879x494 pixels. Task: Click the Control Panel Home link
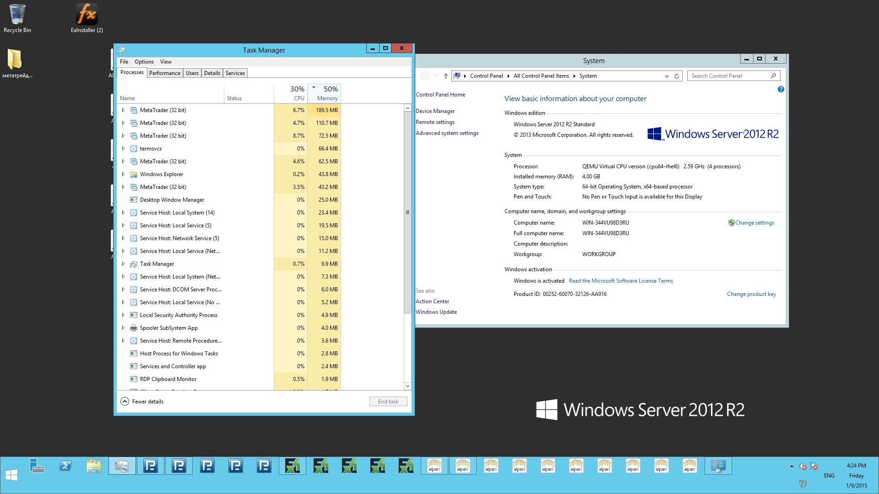pyautogui.click(x=440, y=95)
